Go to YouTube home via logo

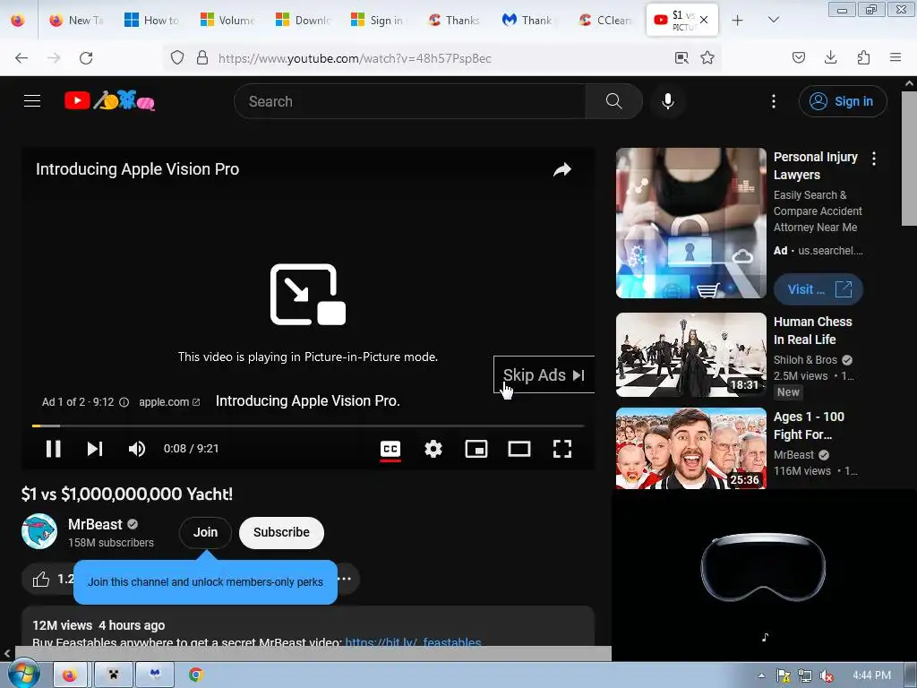tap(109, 100)
